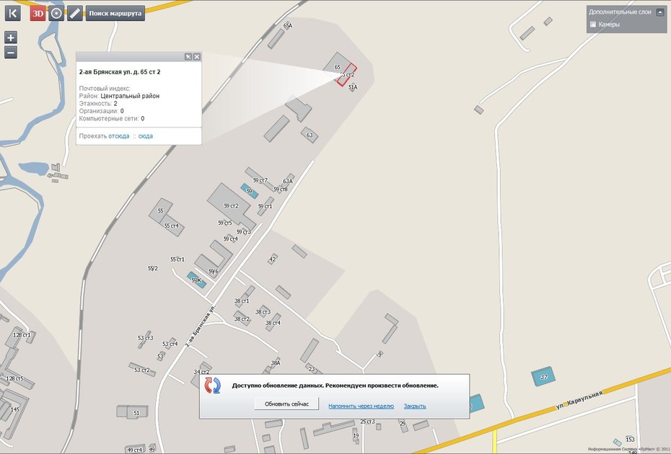Collapse the sidebar with the K arrow button
The height and width of the screenshot is (454, 671).
tap(12, 13)
